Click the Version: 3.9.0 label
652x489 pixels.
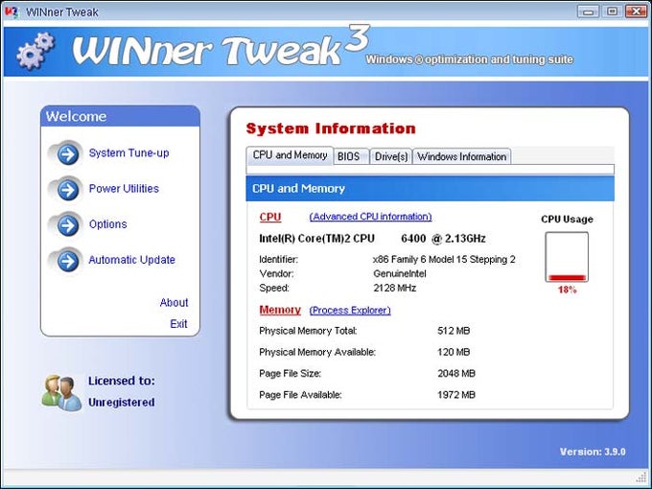pyautogui.click(x=593, y=452)
